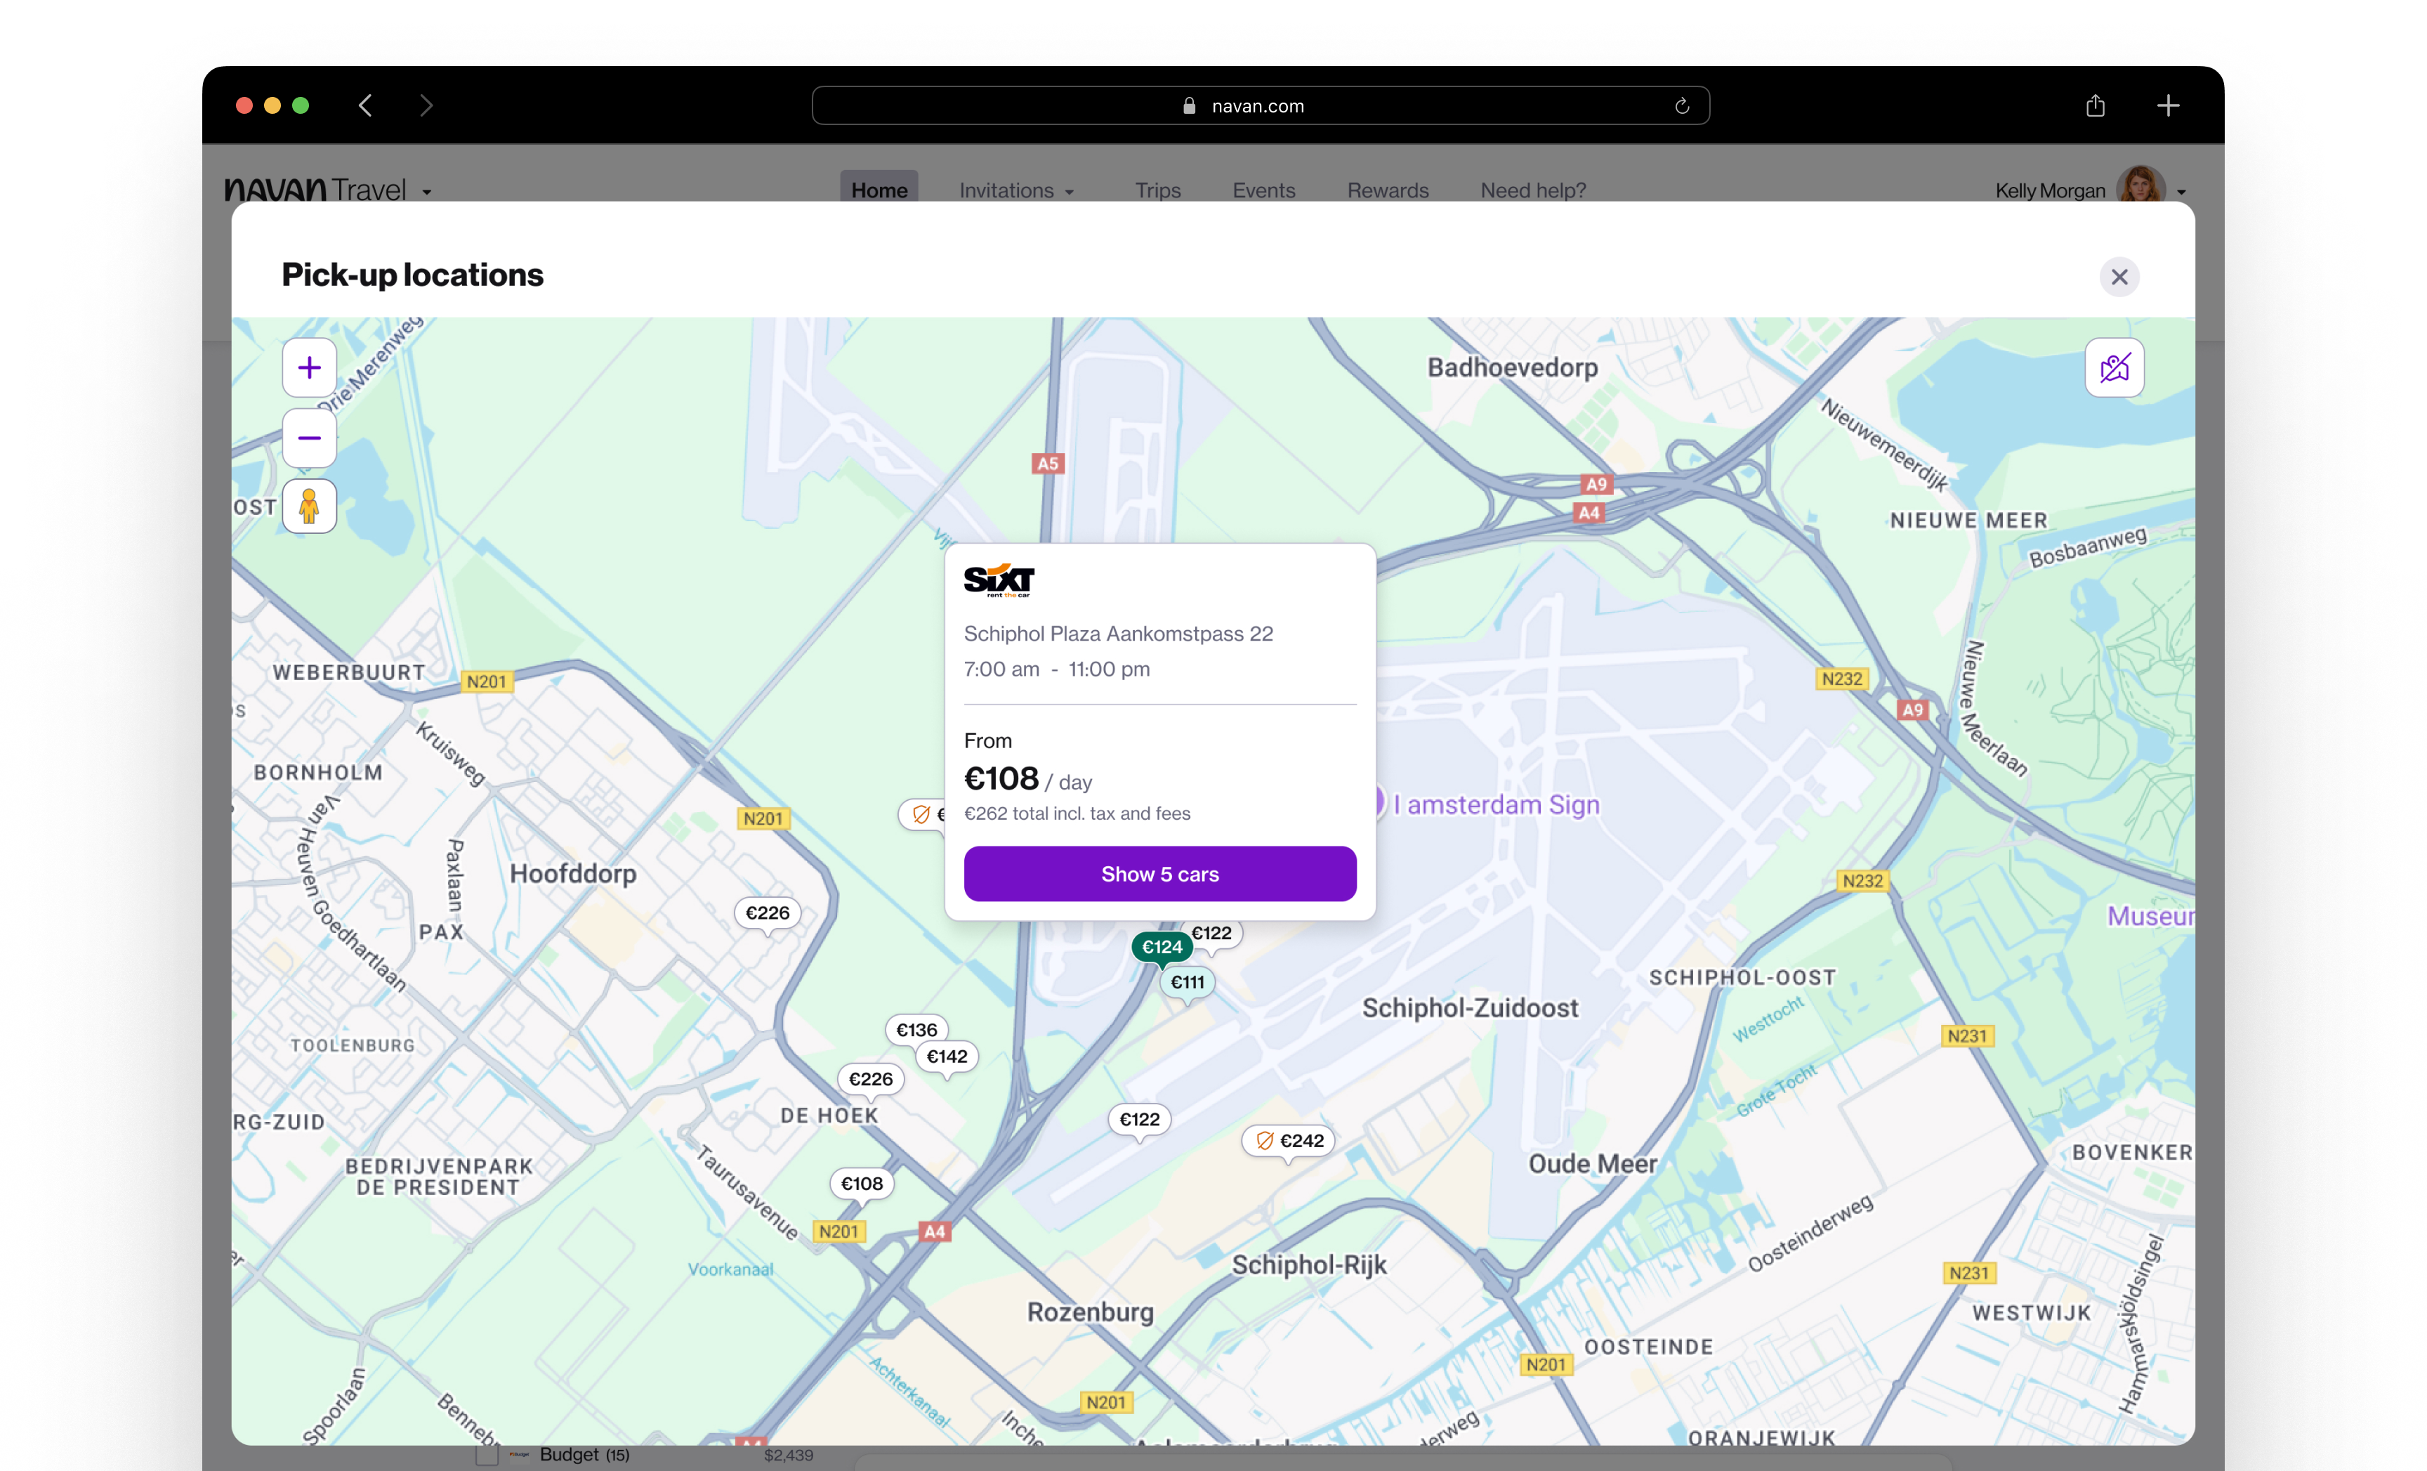Screen dimensions: 2427x1471
Task: Click the €242 policy-flagged price marker
Action: pos(1289,1141)
